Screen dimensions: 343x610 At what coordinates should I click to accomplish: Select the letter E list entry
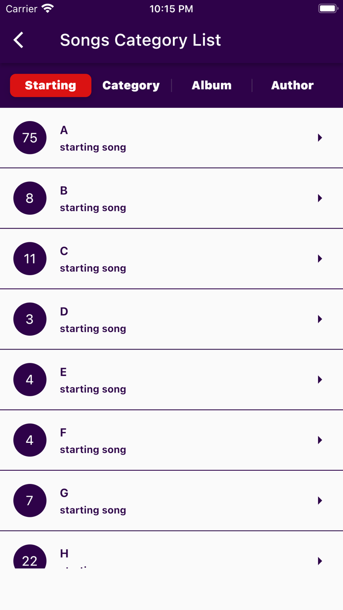pos(171,380)
